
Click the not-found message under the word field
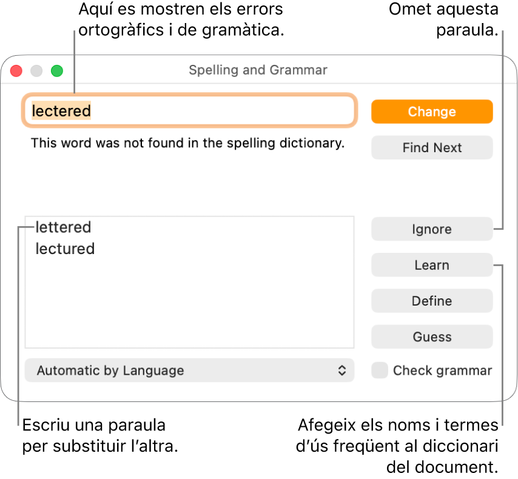(187, 143)
